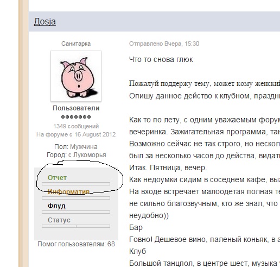Click the Отчет rating label
This screenshot has height=267, width=280.
57,178
